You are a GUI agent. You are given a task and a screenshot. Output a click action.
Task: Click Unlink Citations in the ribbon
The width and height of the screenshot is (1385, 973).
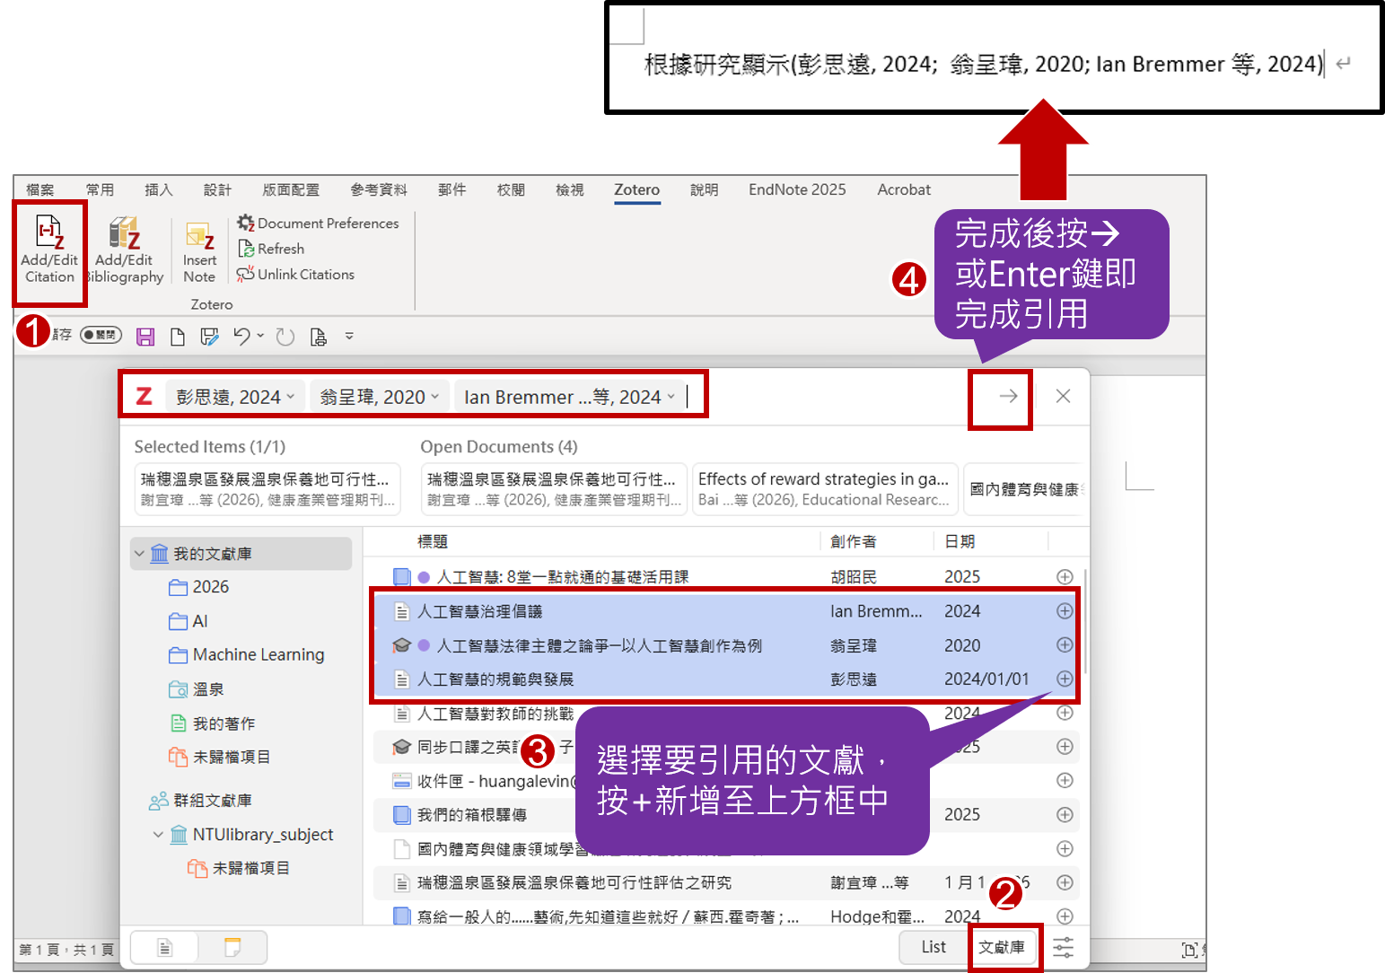pos(296,275)
